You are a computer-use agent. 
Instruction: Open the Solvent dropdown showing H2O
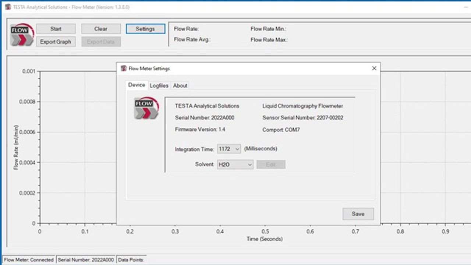(x=235, y=165)
